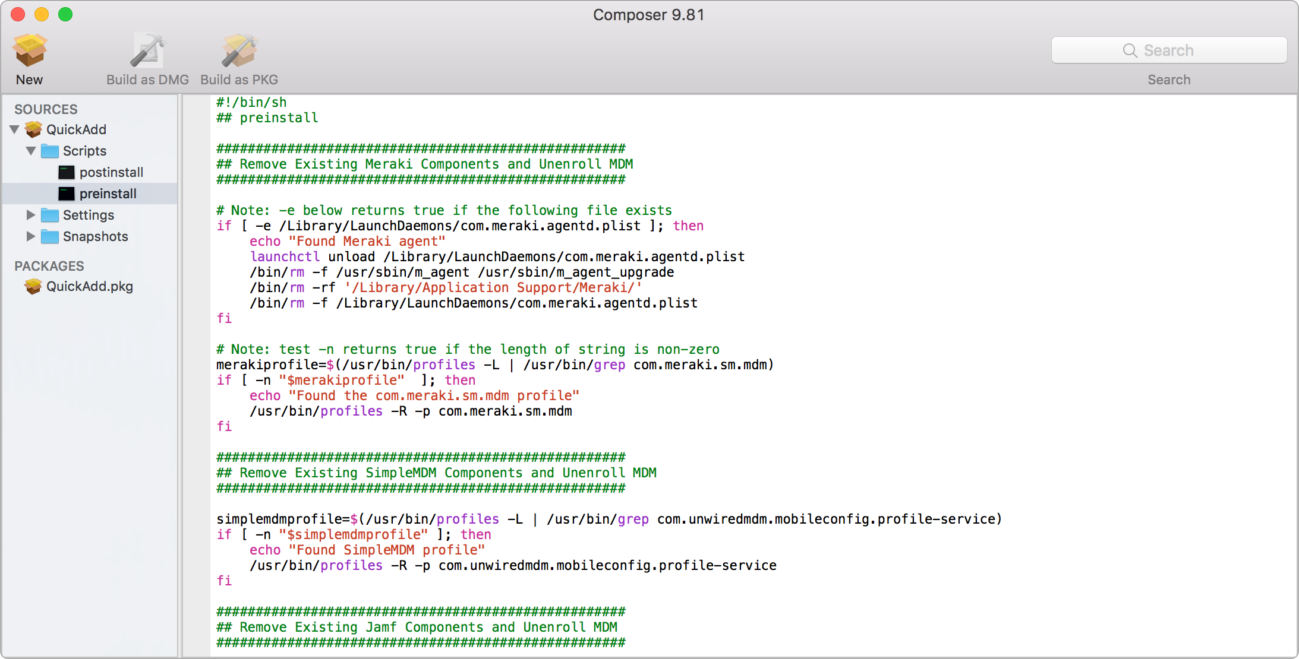
Task: Select the postinstall script row
Action: click(x=90, y=172)
